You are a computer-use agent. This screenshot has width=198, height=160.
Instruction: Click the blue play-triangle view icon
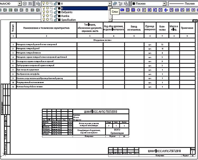(x=144, y=10)
